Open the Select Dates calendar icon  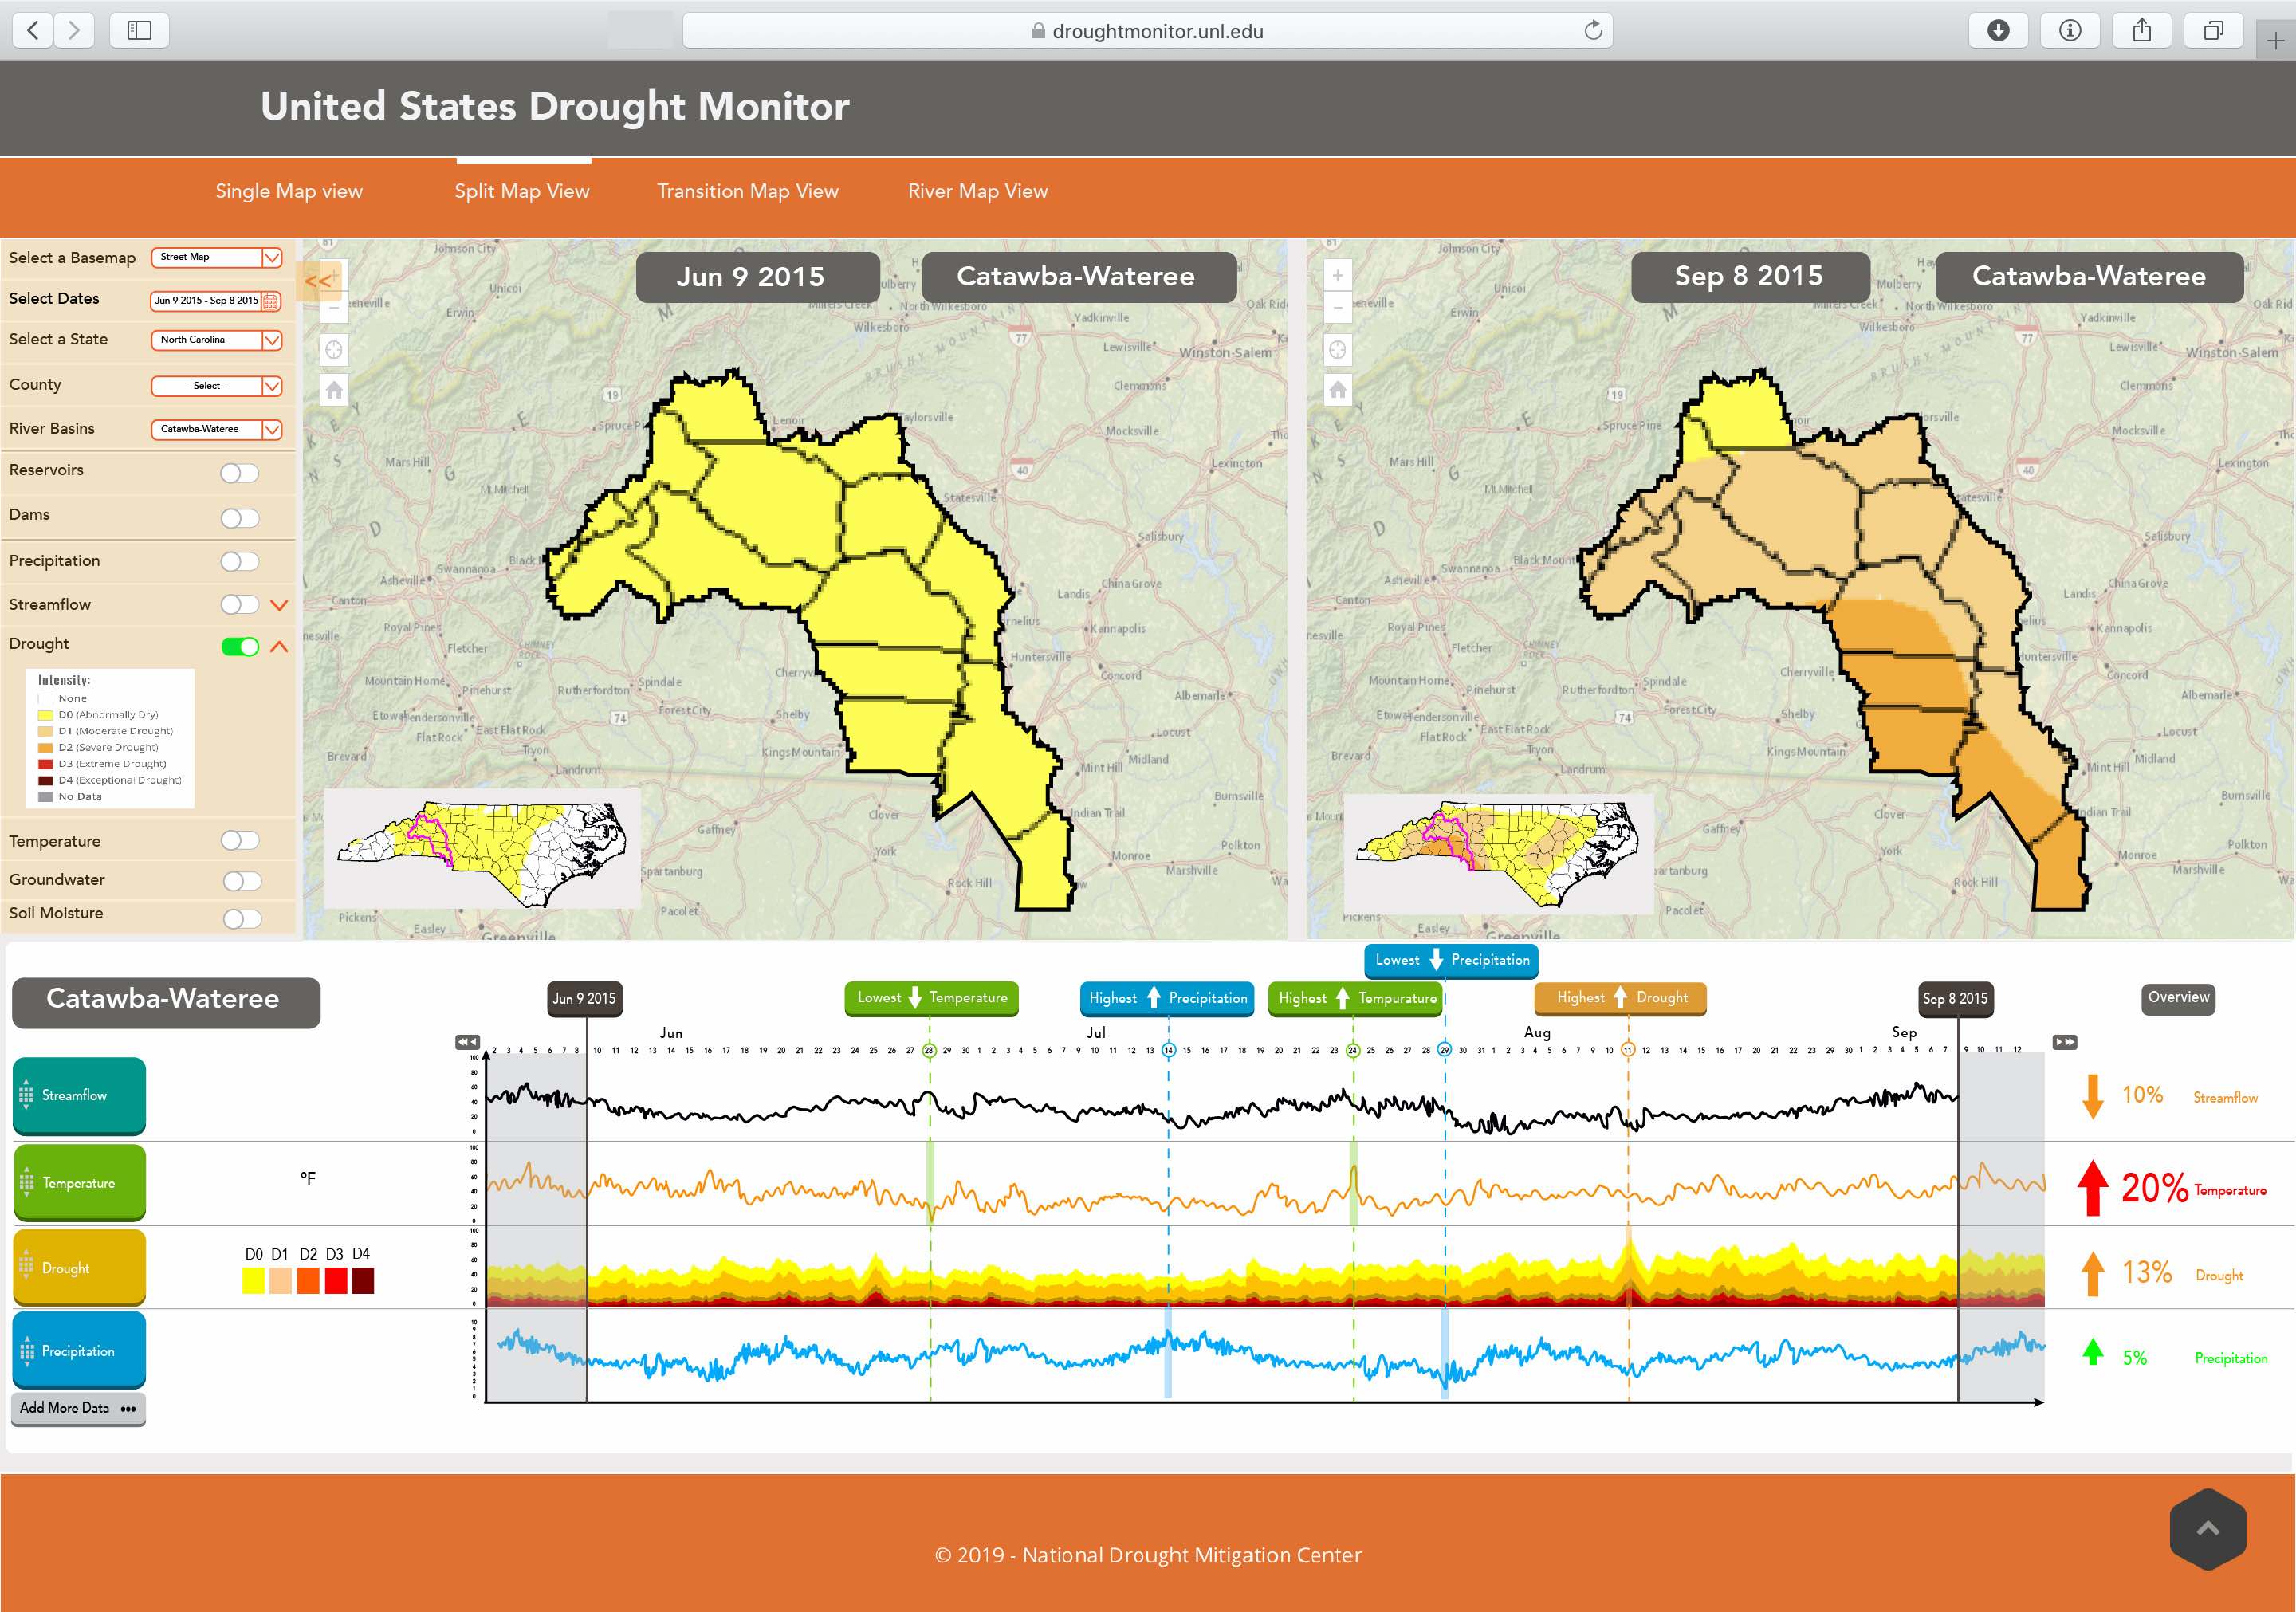coord(270,300)
